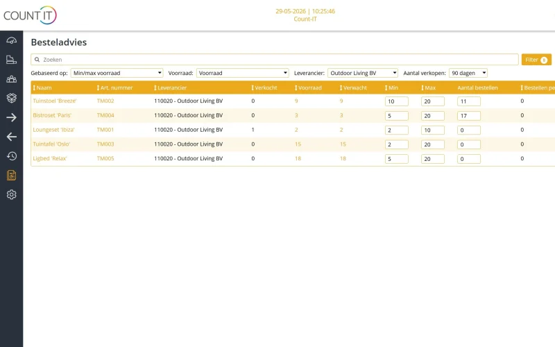
Task: Open the history clock sidebar icon
Action: click(11, 155)
